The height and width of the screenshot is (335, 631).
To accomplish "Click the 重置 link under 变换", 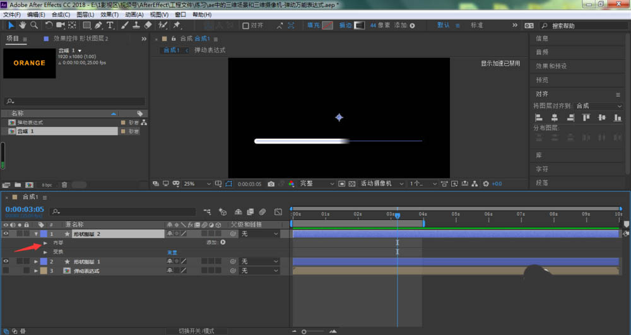I will [x=172, y=252].
